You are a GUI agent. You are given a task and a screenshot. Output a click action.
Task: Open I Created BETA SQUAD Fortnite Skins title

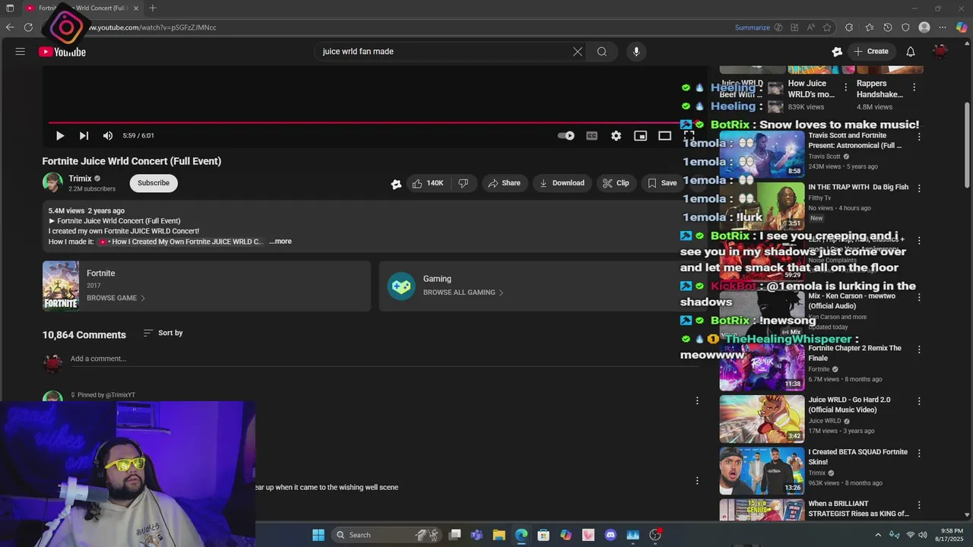[857, 457]
